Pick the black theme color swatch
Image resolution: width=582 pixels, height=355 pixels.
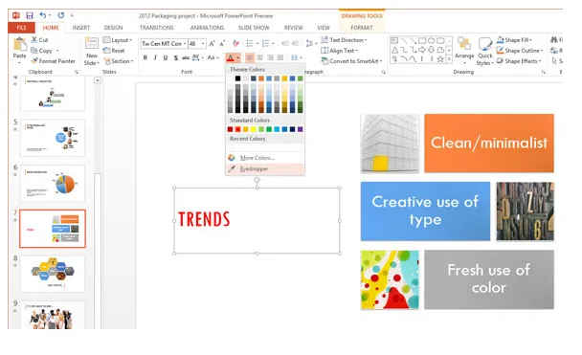237,78
